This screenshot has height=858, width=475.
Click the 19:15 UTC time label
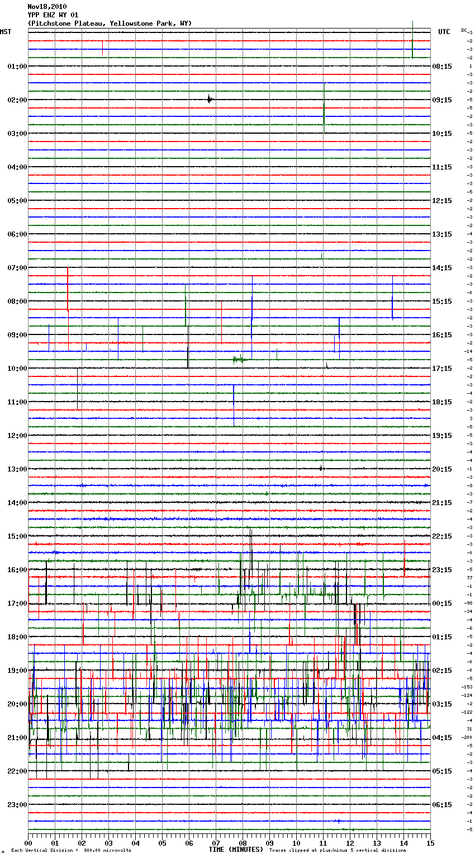pos(442,436)
